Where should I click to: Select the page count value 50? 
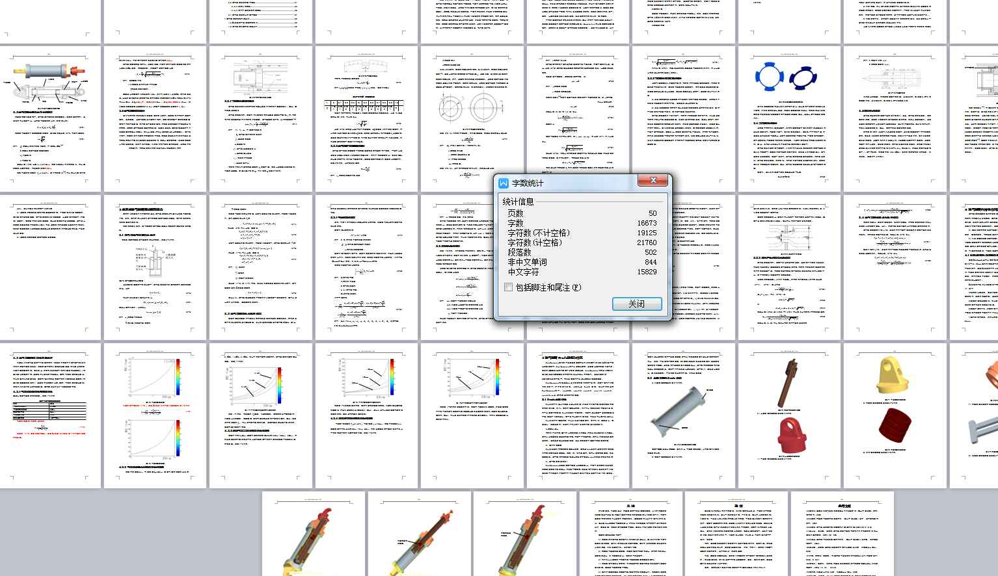coord(653,213)
